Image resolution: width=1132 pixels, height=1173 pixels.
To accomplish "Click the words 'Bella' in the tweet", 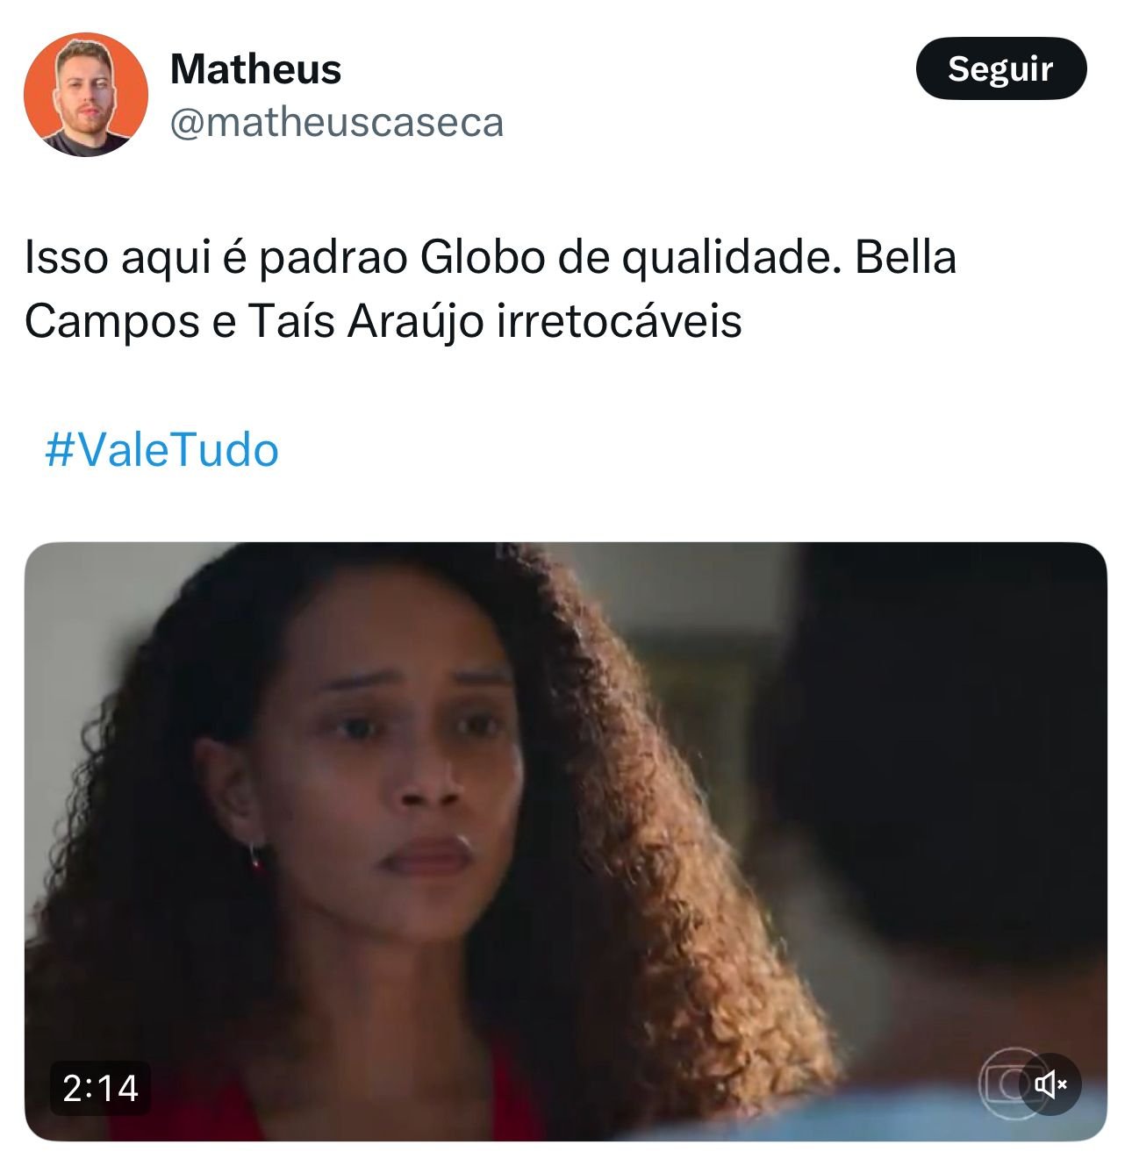I will point(905,258).
